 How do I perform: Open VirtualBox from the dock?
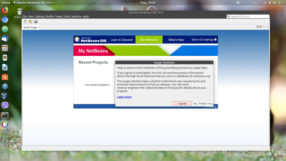click(5, 96)
